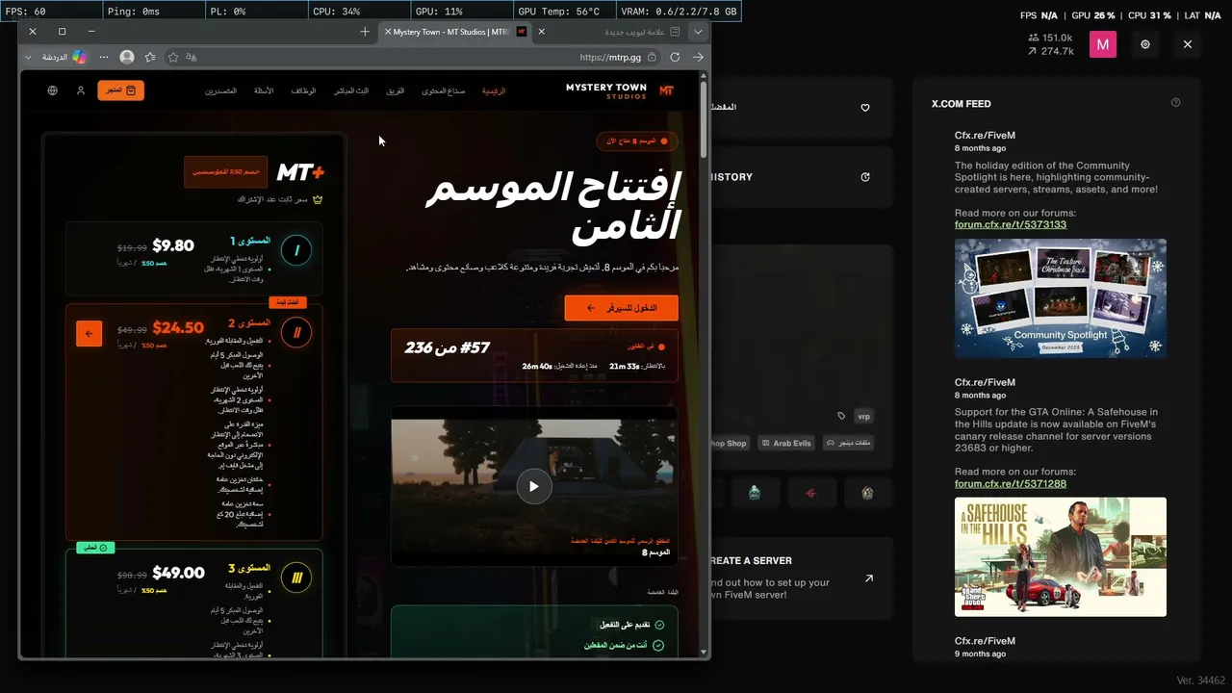Click the orange الدخول للسيرفر button

[622, 308]
